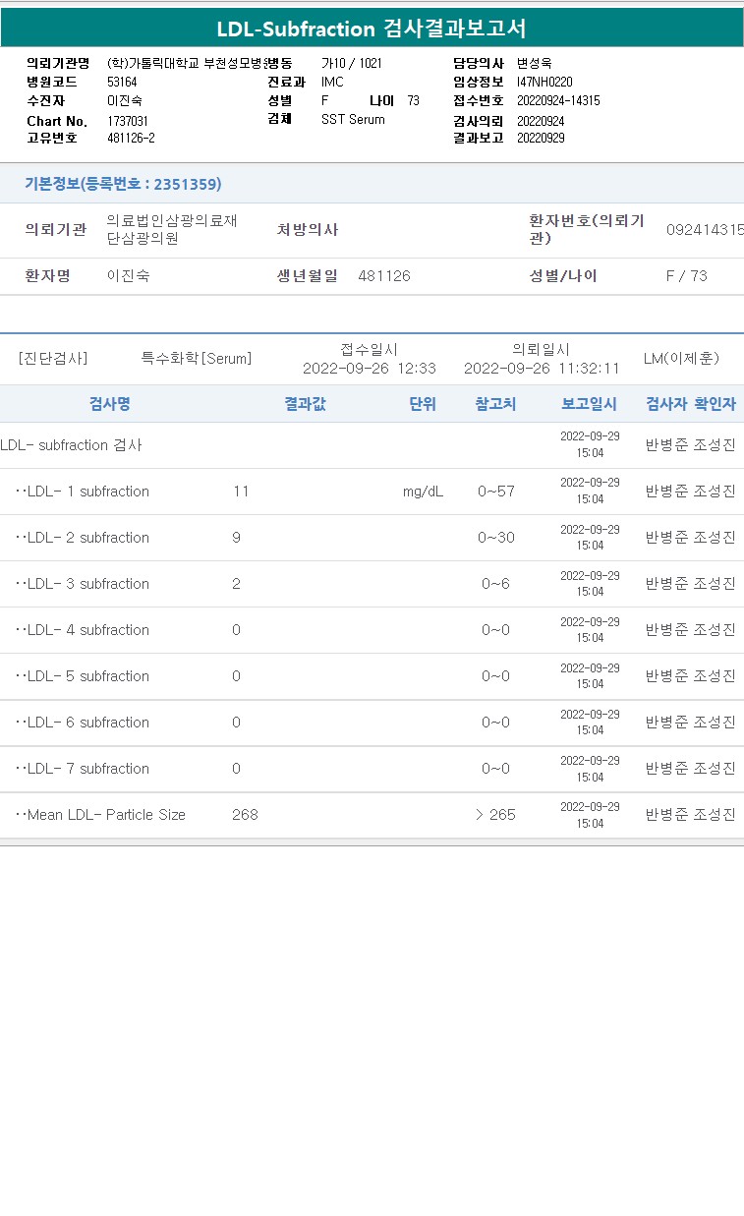The width and height of the screenshot is (744, 1216).
Task: Click the LDL-Subfraction 검사결과보고서 title header
Action: point(372,29)
